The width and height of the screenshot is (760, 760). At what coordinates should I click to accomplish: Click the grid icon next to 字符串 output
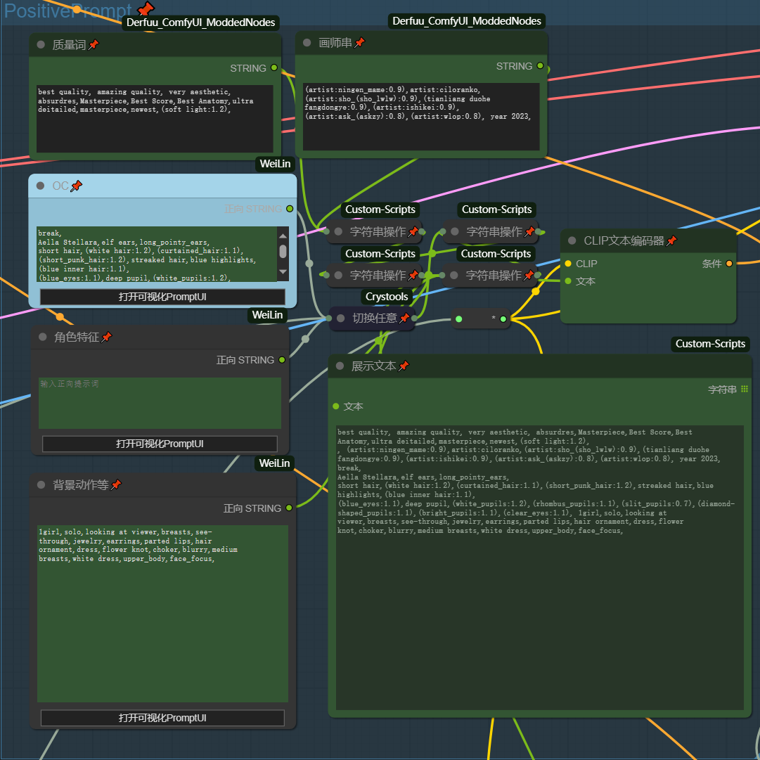(745, 389)
